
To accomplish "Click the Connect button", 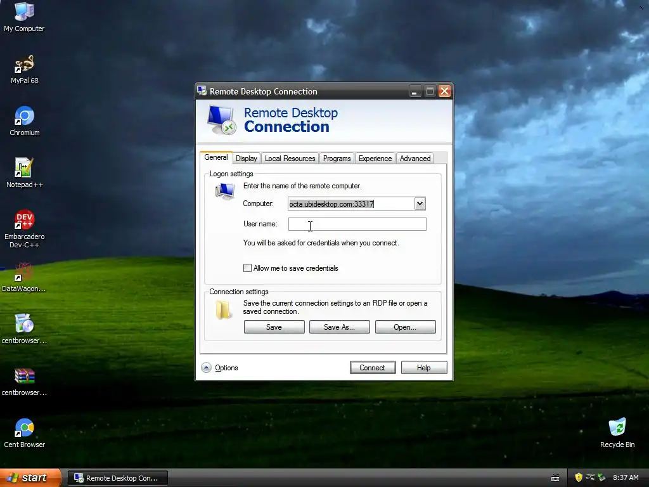I will 373,368.
